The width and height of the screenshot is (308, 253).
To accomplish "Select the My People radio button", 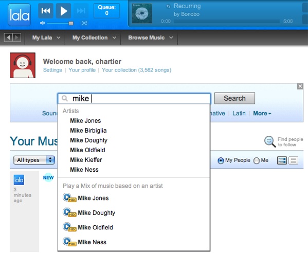I will pos(221,160).
